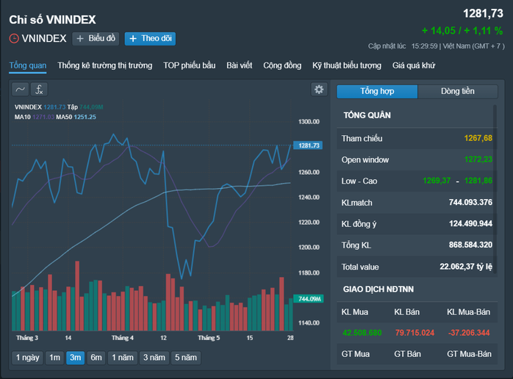Click the summary panel vertical scrollbar

pyautogui.click(x=495, y=189)
